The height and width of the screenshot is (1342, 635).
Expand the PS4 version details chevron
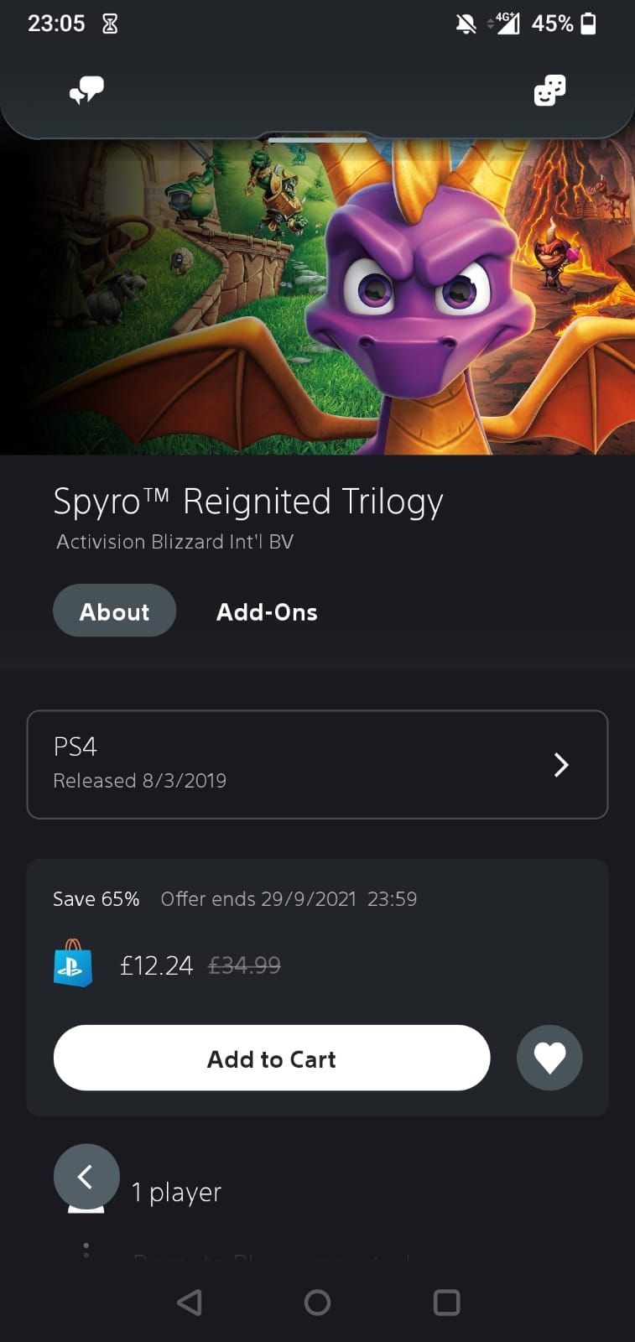click(x=561, y=764)
